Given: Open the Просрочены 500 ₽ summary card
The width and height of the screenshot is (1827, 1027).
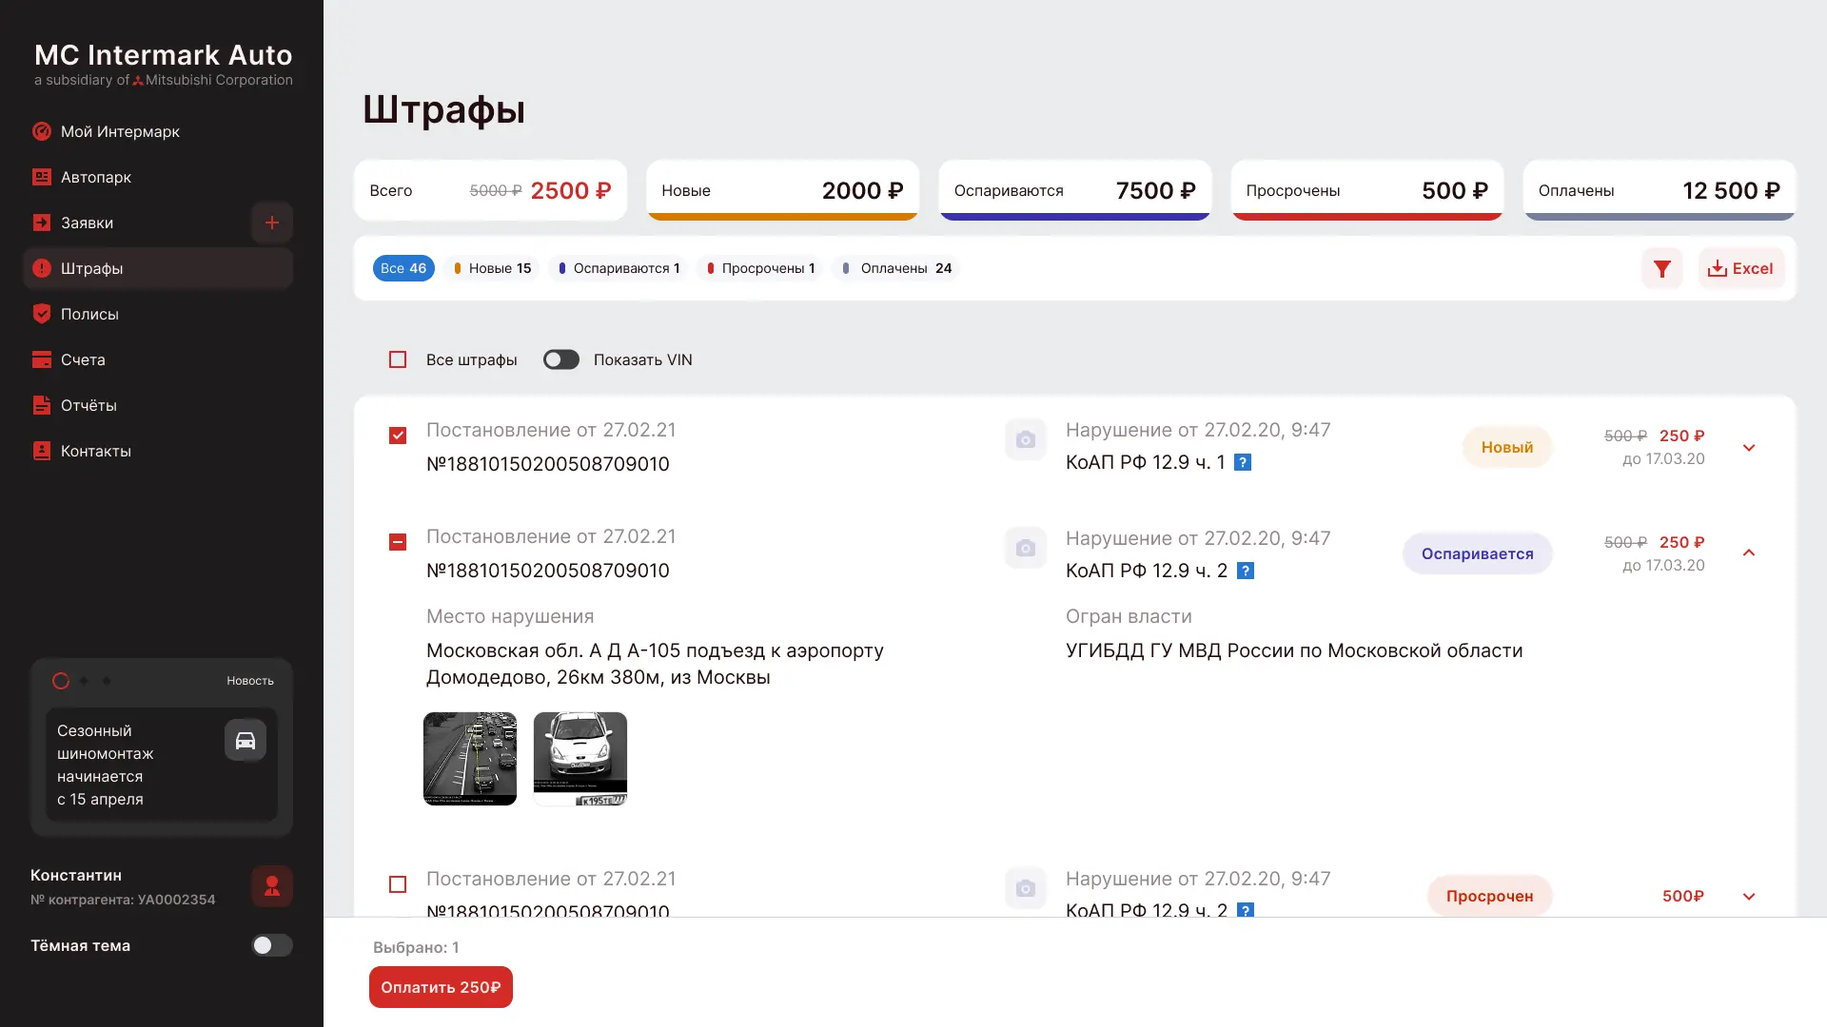Looking at the screenshot, I should [1367, 190].
